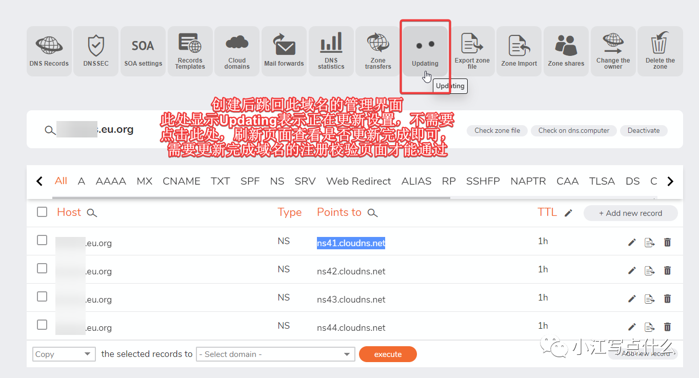This screenshot has height=378, width=699.
Task: Edit the ns41.cloudns.net record with pencil icon
Action: tap(632, 242)
